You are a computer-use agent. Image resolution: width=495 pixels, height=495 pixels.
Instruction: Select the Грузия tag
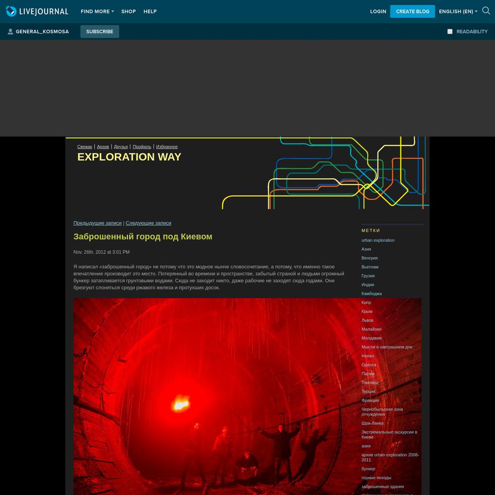coord(368,276)
